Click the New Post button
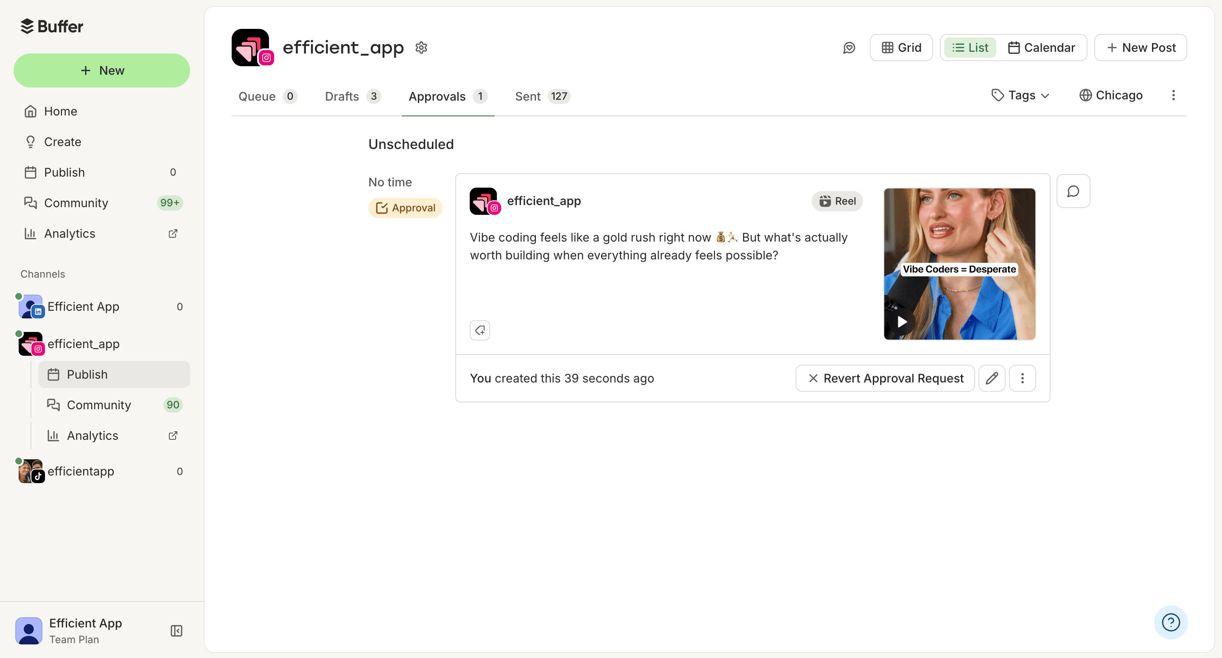 coord(1141,48)
